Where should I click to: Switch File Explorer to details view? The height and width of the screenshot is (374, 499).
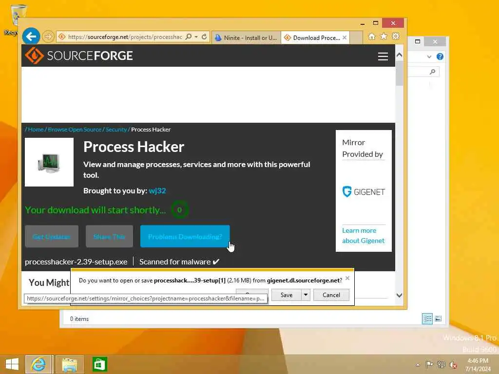[x=427, y=318]
